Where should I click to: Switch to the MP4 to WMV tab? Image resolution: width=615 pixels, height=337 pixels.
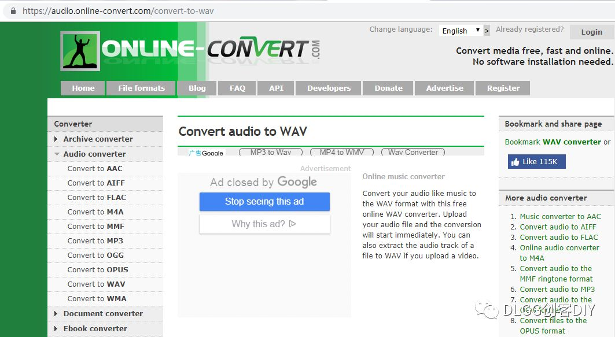341,152
